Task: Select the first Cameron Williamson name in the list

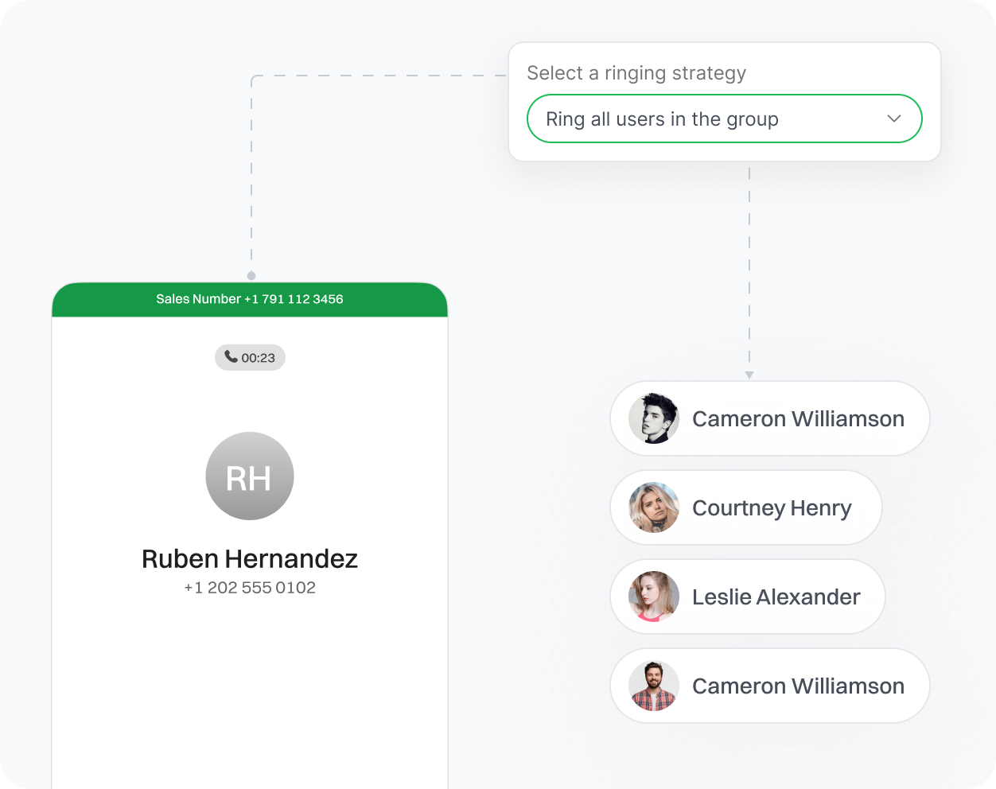Action: tap(798, 419)
